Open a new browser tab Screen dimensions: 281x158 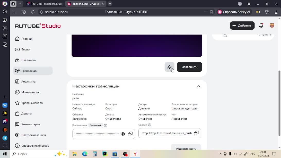[x=110, y=4]
